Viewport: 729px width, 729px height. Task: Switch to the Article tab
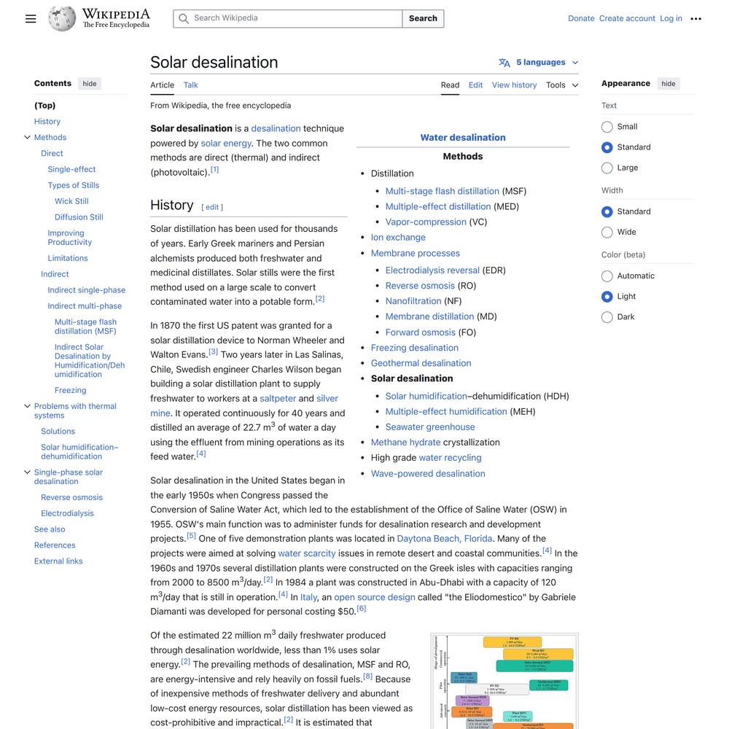[162, 85]
